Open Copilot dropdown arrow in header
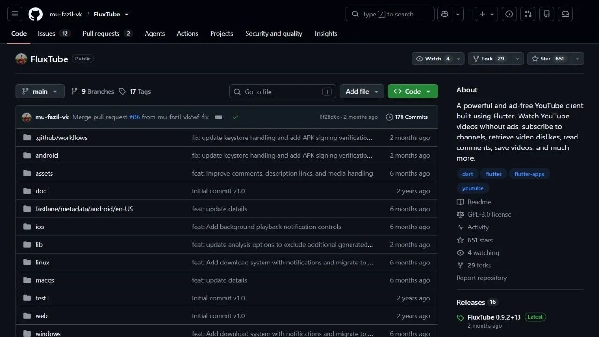 pyautogui.click(x=458, y=14)
